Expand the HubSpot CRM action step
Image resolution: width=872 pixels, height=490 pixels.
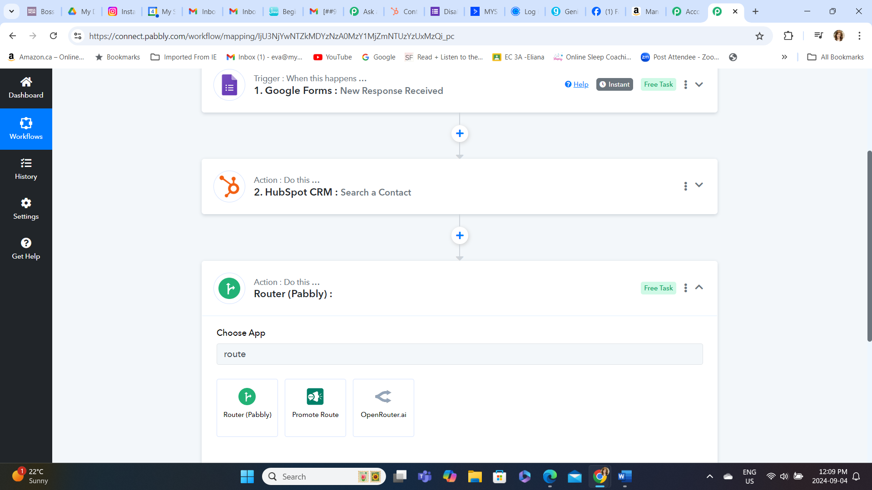coord(699,185)
